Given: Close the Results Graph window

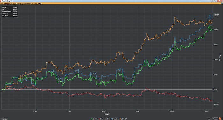Looking at the screenshot, I should 220,1.
